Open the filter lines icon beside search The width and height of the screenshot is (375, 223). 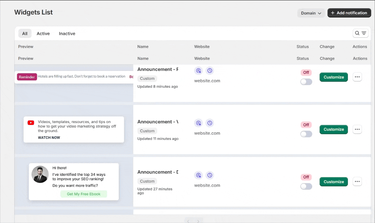(364, 33)
